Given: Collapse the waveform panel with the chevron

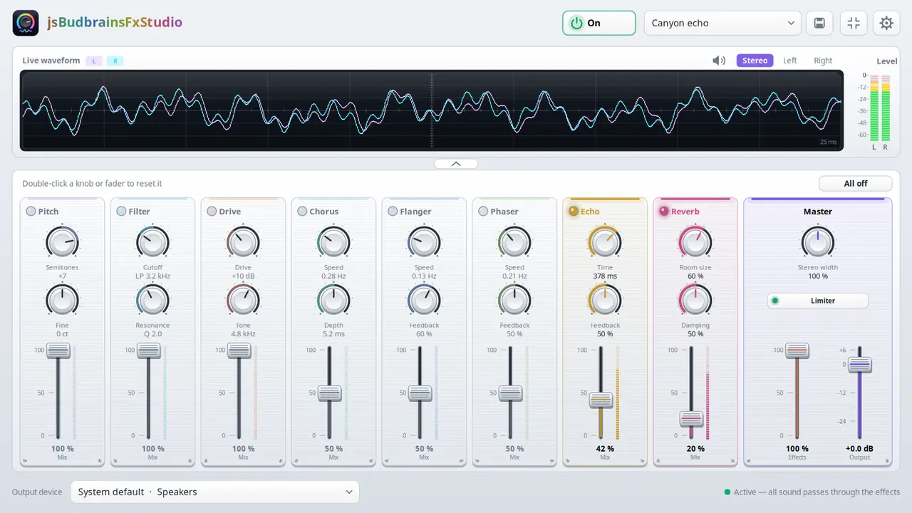Looking at the screenshot, I should point(456,164).
